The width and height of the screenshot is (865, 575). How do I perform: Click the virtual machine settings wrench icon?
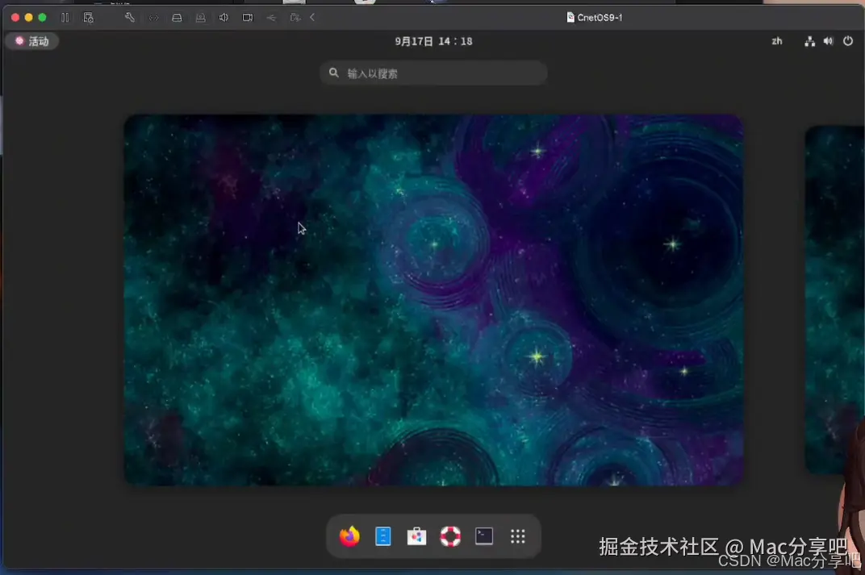click(x=130, y=17)
